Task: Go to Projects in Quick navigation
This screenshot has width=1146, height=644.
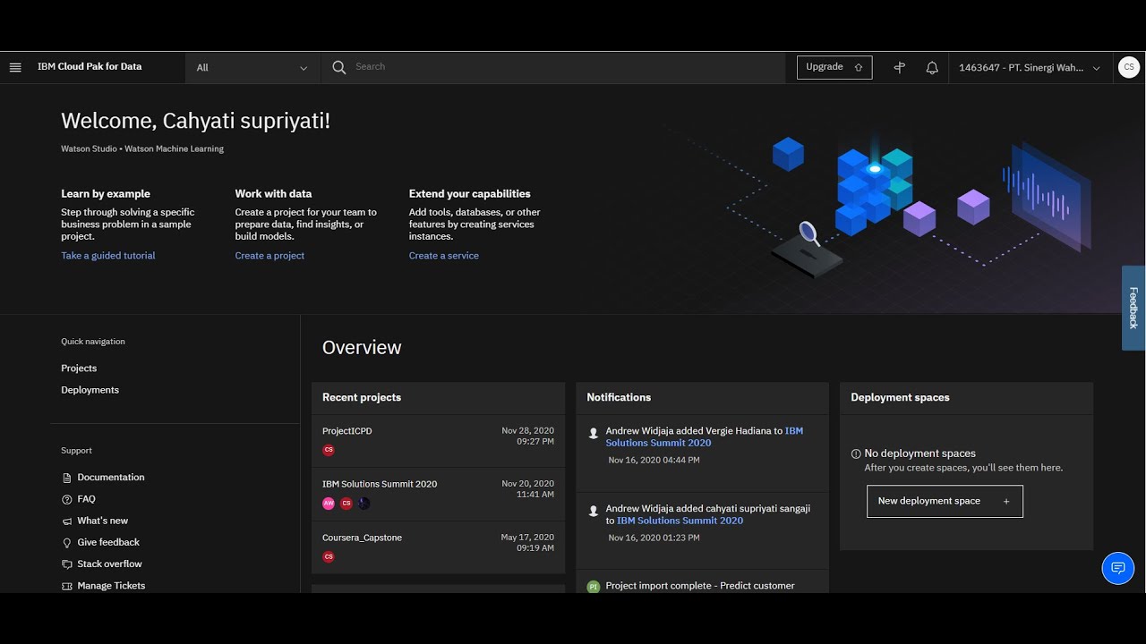Action: (79, 369)
